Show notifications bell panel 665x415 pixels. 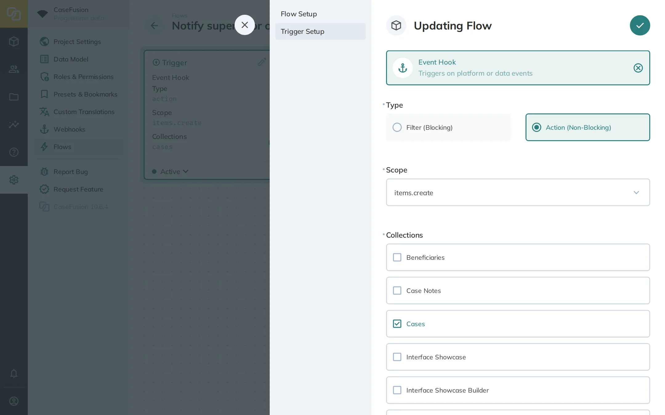[14, 373]
